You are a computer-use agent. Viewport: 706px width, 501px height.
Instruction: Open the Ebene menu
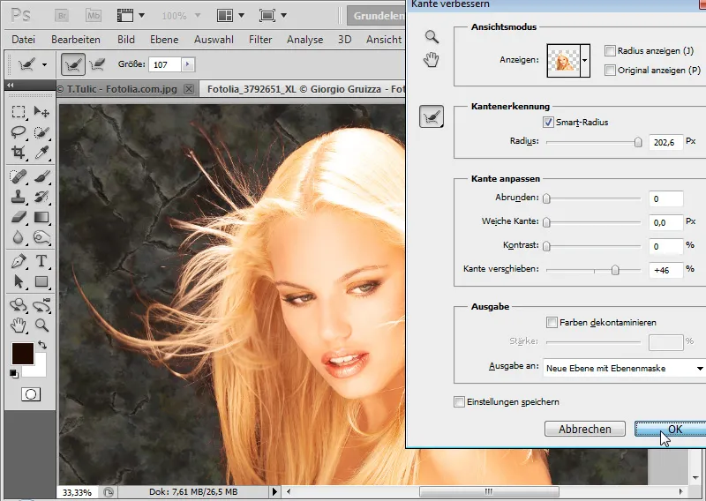pos(164,40)
